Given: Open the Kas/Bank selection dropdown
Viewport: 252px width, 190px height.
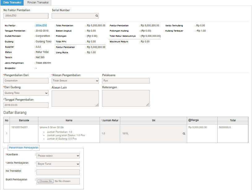Looking at the screenshot, I should pos(58,156).
